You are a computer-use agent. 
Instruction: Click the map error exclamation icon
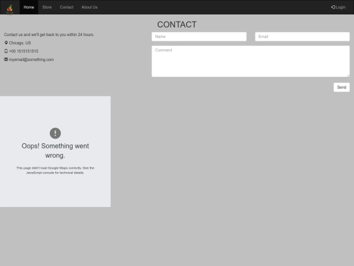click(55, 133)
